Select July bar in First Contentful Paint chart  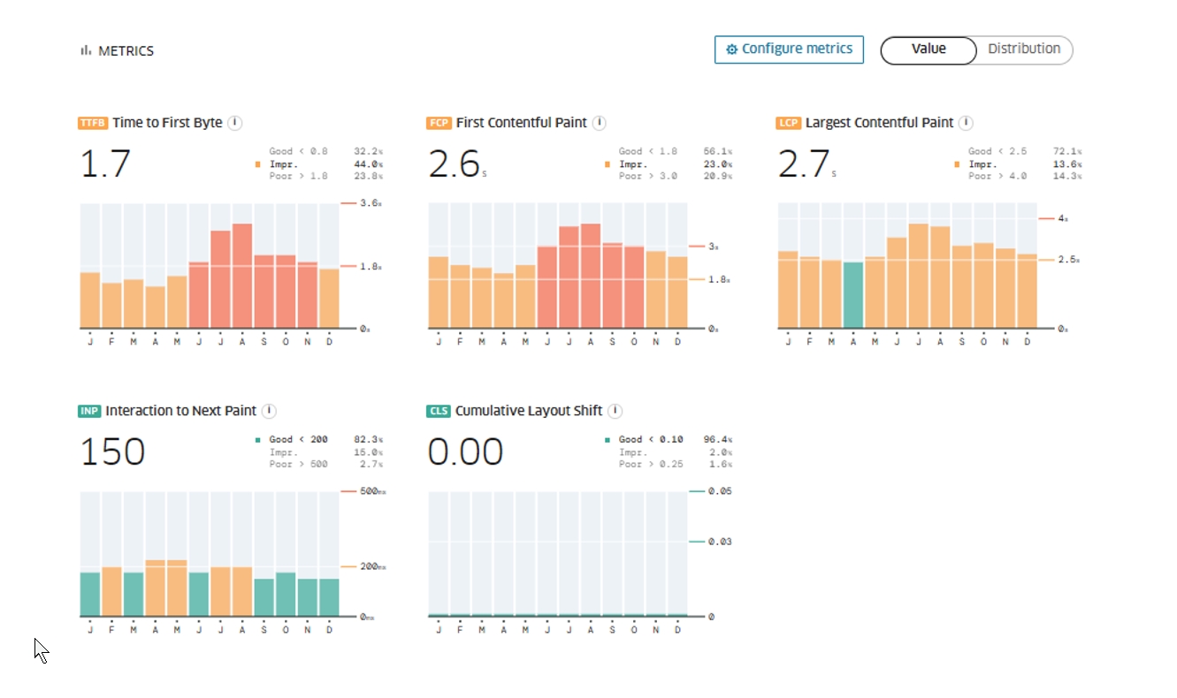[569, 277]
